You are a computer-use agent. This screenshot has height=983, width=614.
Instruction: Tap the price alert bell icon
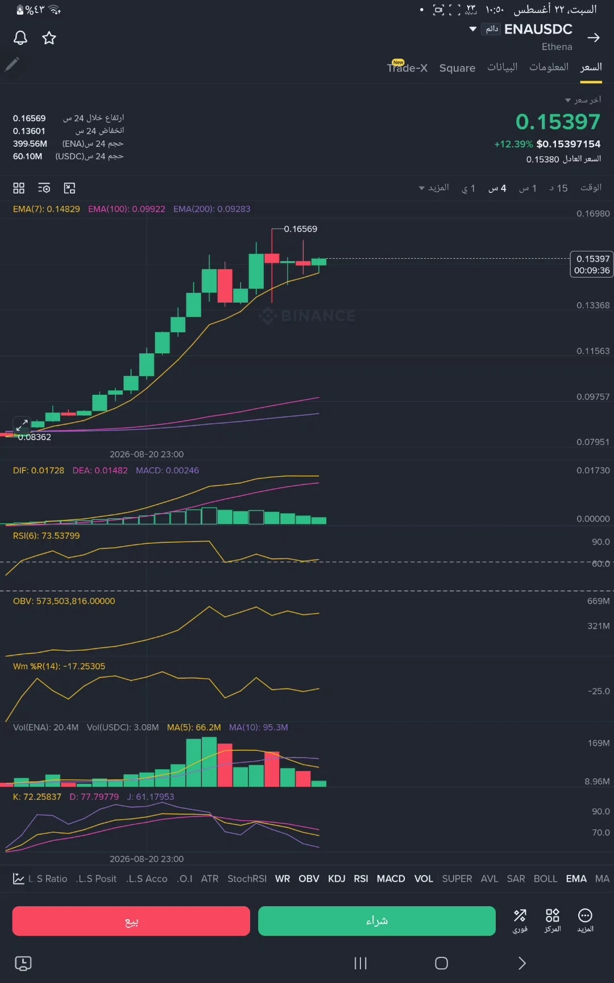pyautogui.click(x=20, y=38)
